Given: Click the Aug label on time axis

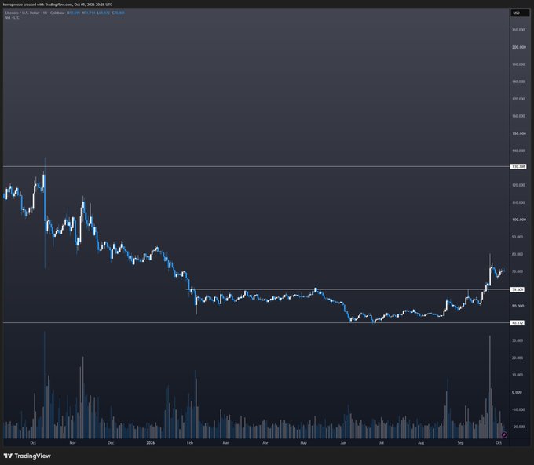Looking at the screenshot, I should tap(421, 443).
